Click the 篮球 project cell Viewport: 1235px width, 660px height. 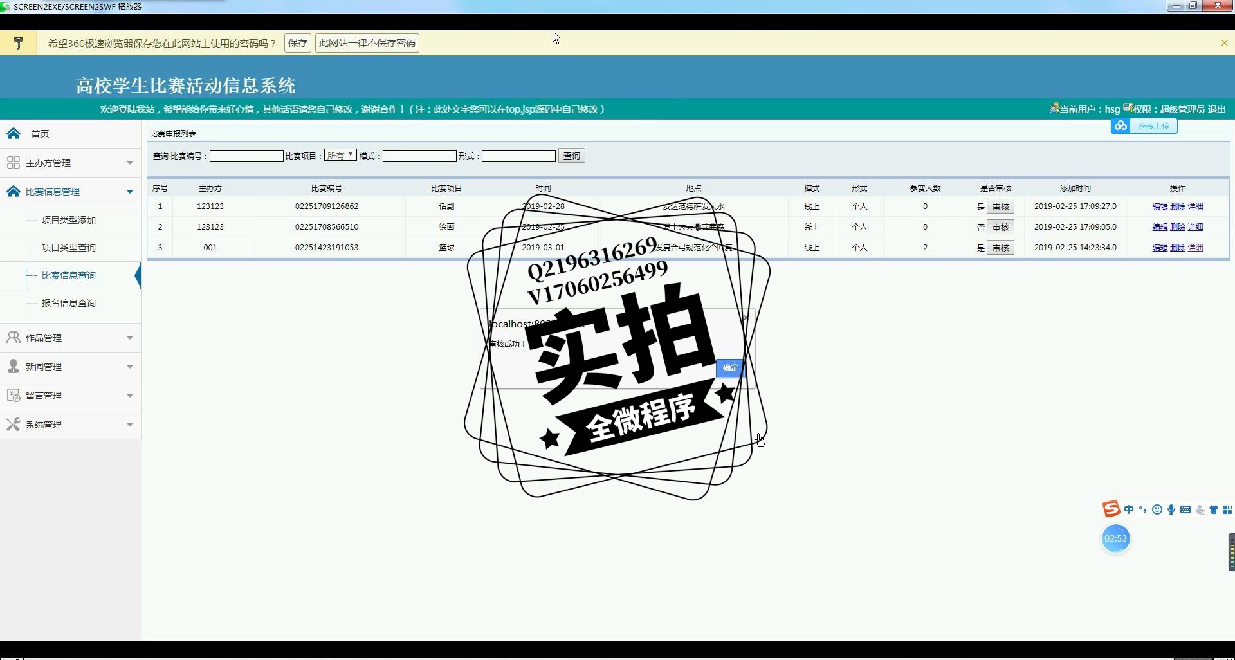[x=446, y=248]
